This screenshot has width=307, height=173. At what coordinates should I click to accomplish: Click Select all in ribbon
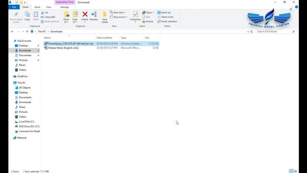pyautogui.click(x=164, y=12)
